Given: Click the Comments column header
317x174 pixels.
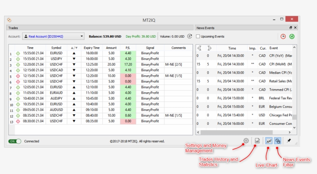Looking at the screenshot, I should coord(179,48).
